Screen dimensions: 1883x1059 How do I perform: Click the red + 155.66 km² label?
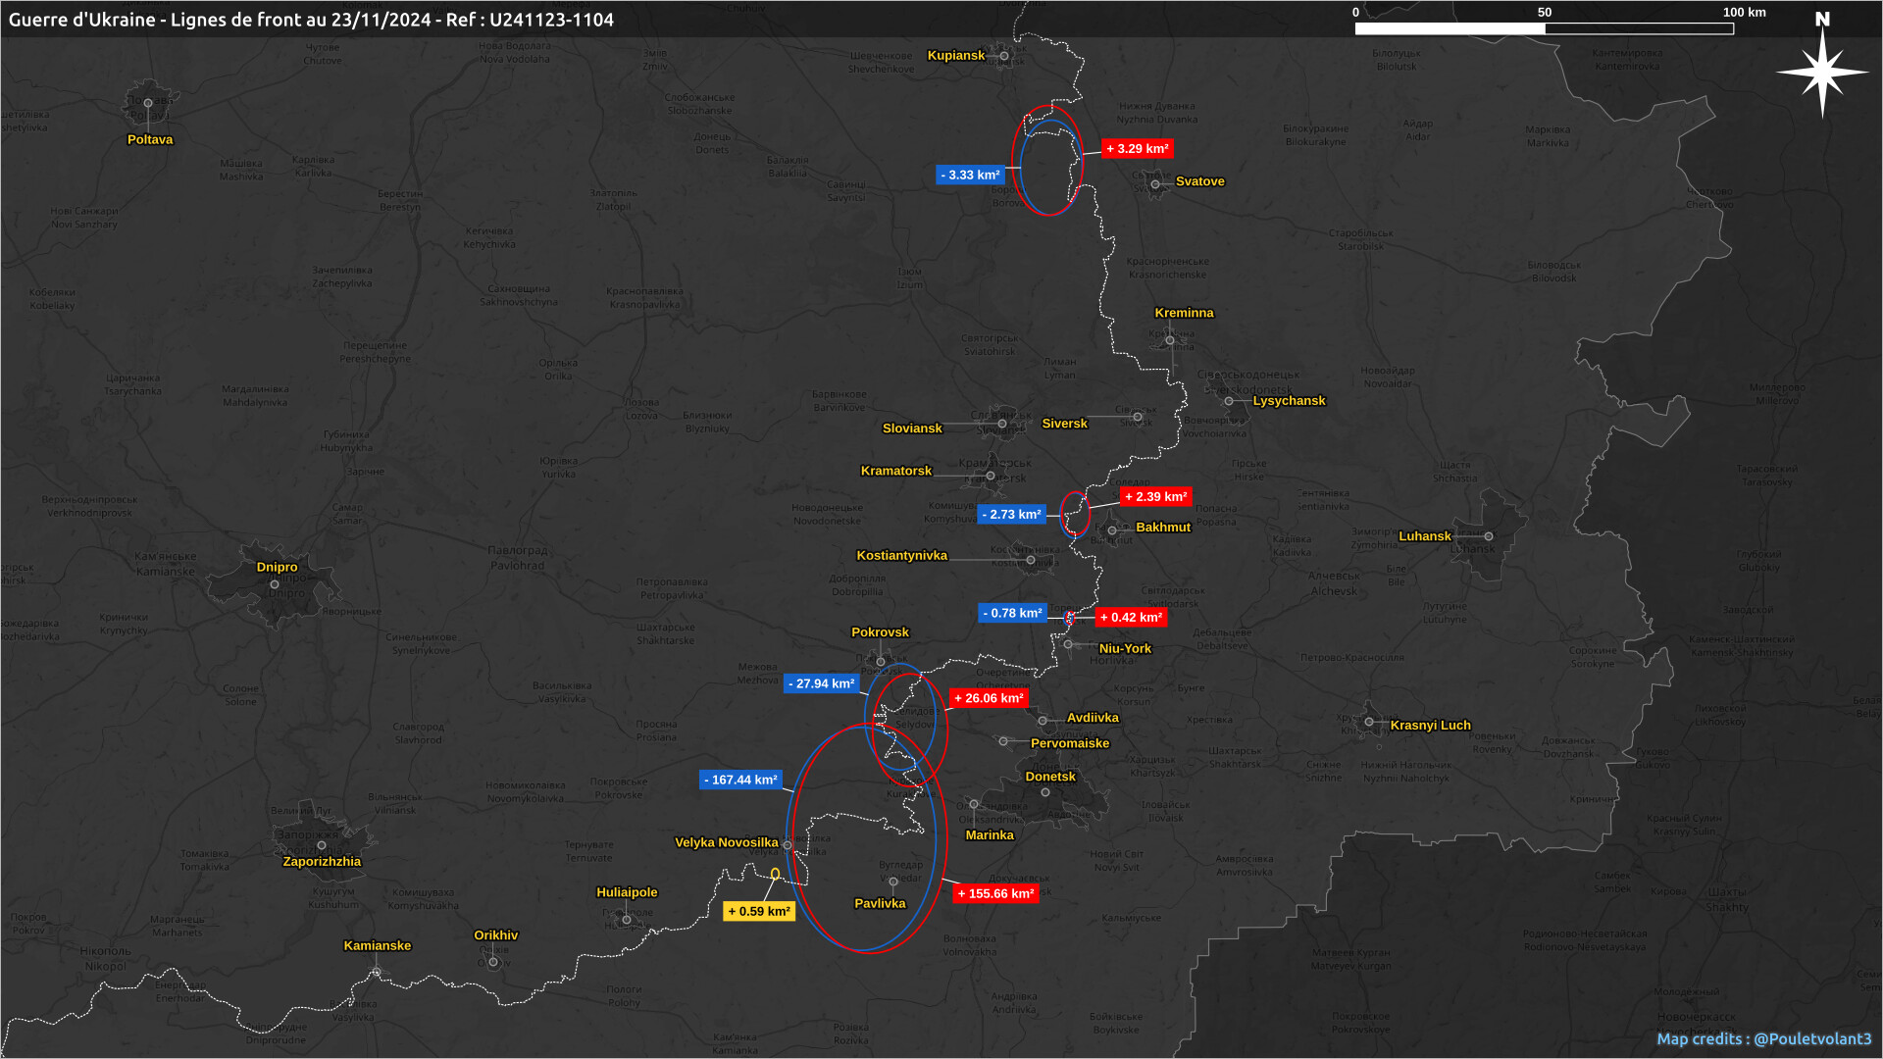995,893
